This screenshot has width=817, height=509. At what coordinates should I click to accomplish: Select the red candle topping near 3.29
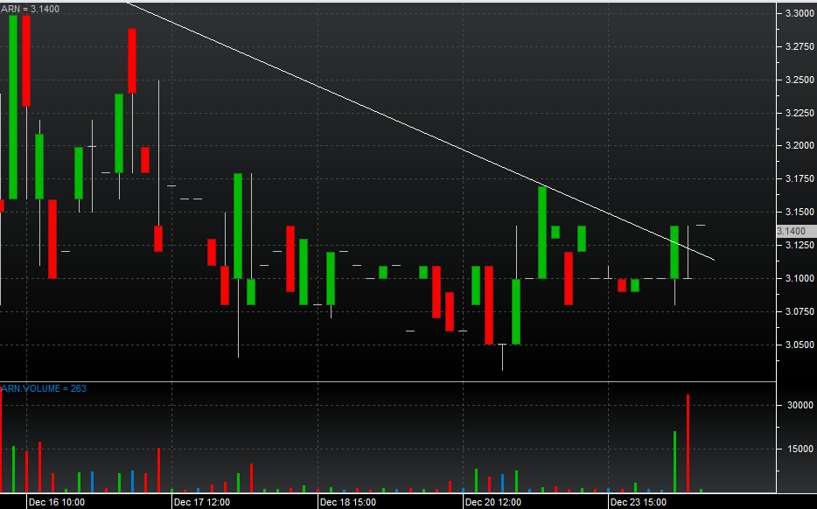tap(132, 60)
